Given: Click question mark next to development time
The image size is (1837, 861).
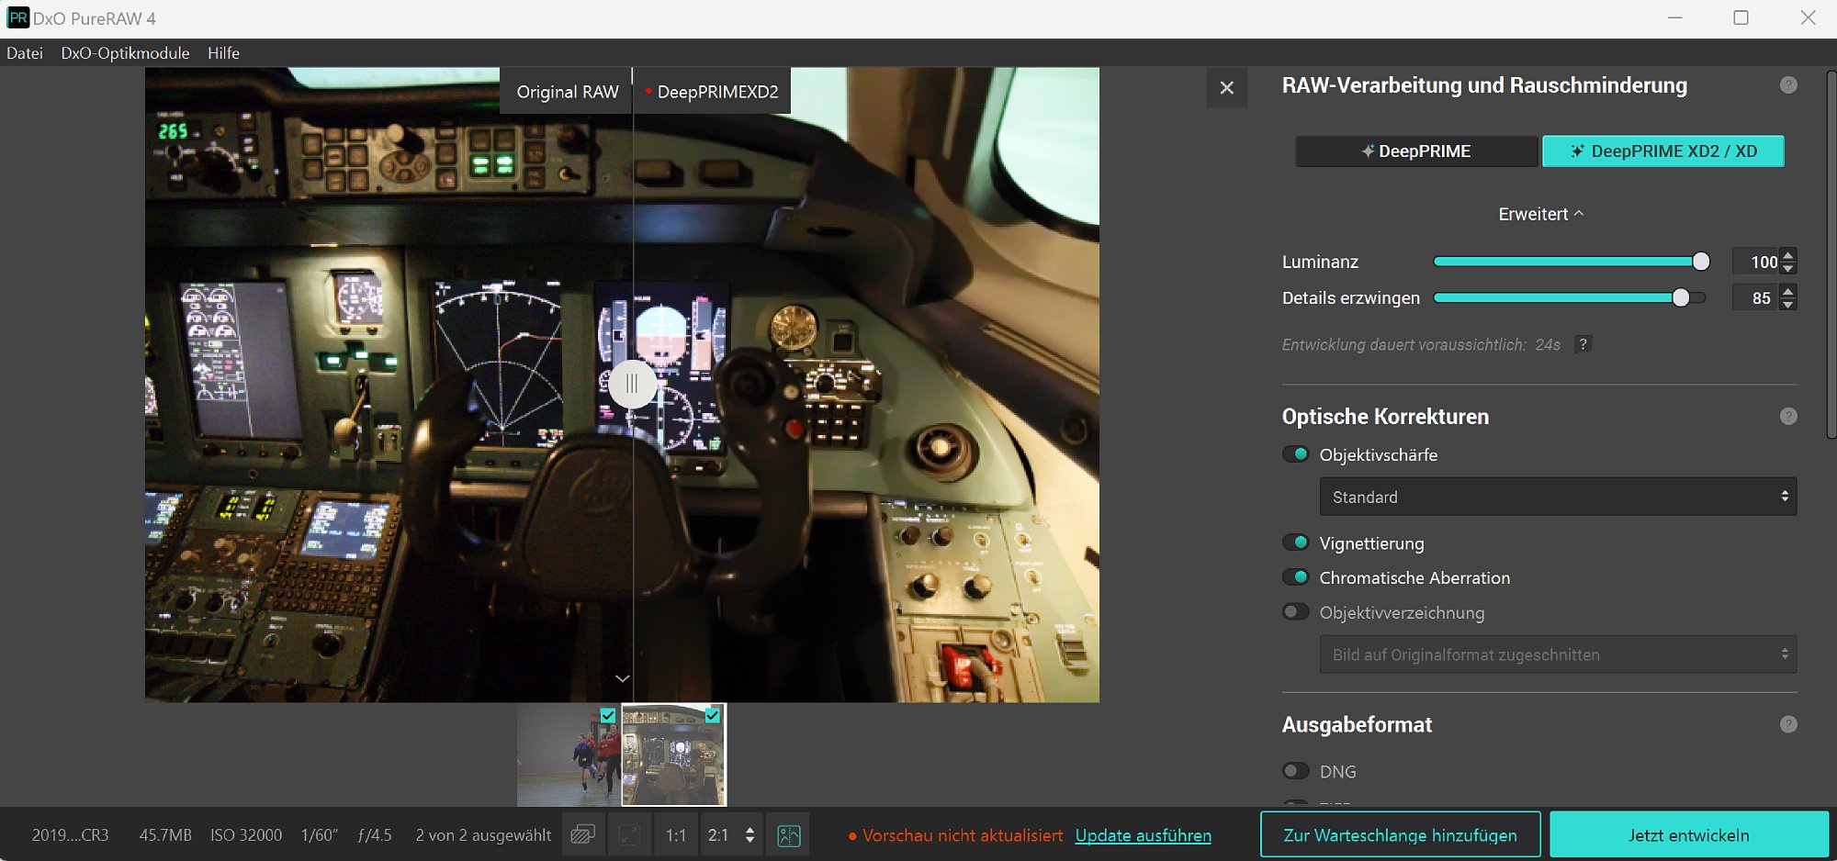Looking at the screenshot, I should 1583,345.
